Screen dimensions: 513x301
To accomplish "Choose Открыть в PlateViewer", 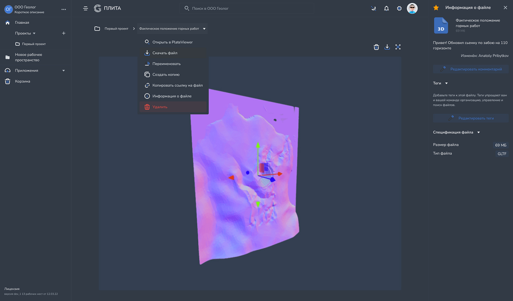I will (173, 42).
